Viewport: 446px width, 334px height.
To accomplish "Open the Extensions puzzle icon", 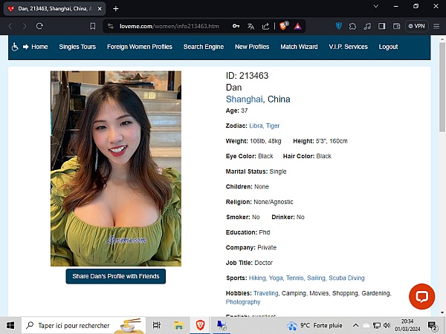I will pos(352,27).
